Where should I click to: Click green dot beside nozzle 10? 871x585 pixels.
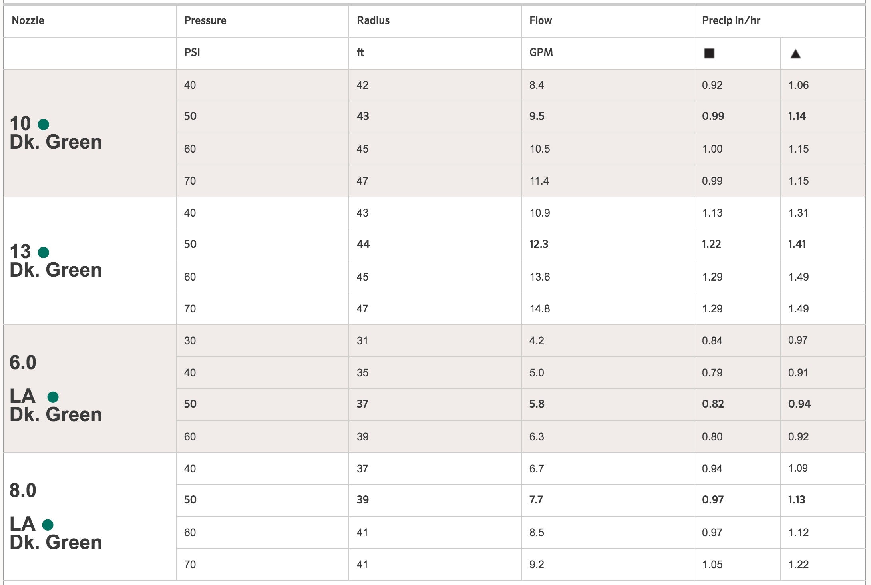pyautogui.click(x=44, y=125)
